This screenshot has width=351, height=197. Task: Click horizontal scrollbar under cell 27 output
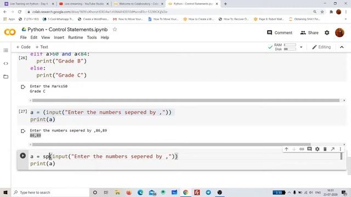point(171,144)
